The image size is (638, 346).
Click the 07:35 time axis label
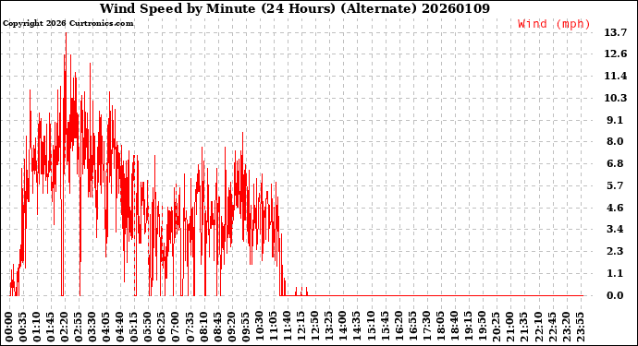click(190, 328)
